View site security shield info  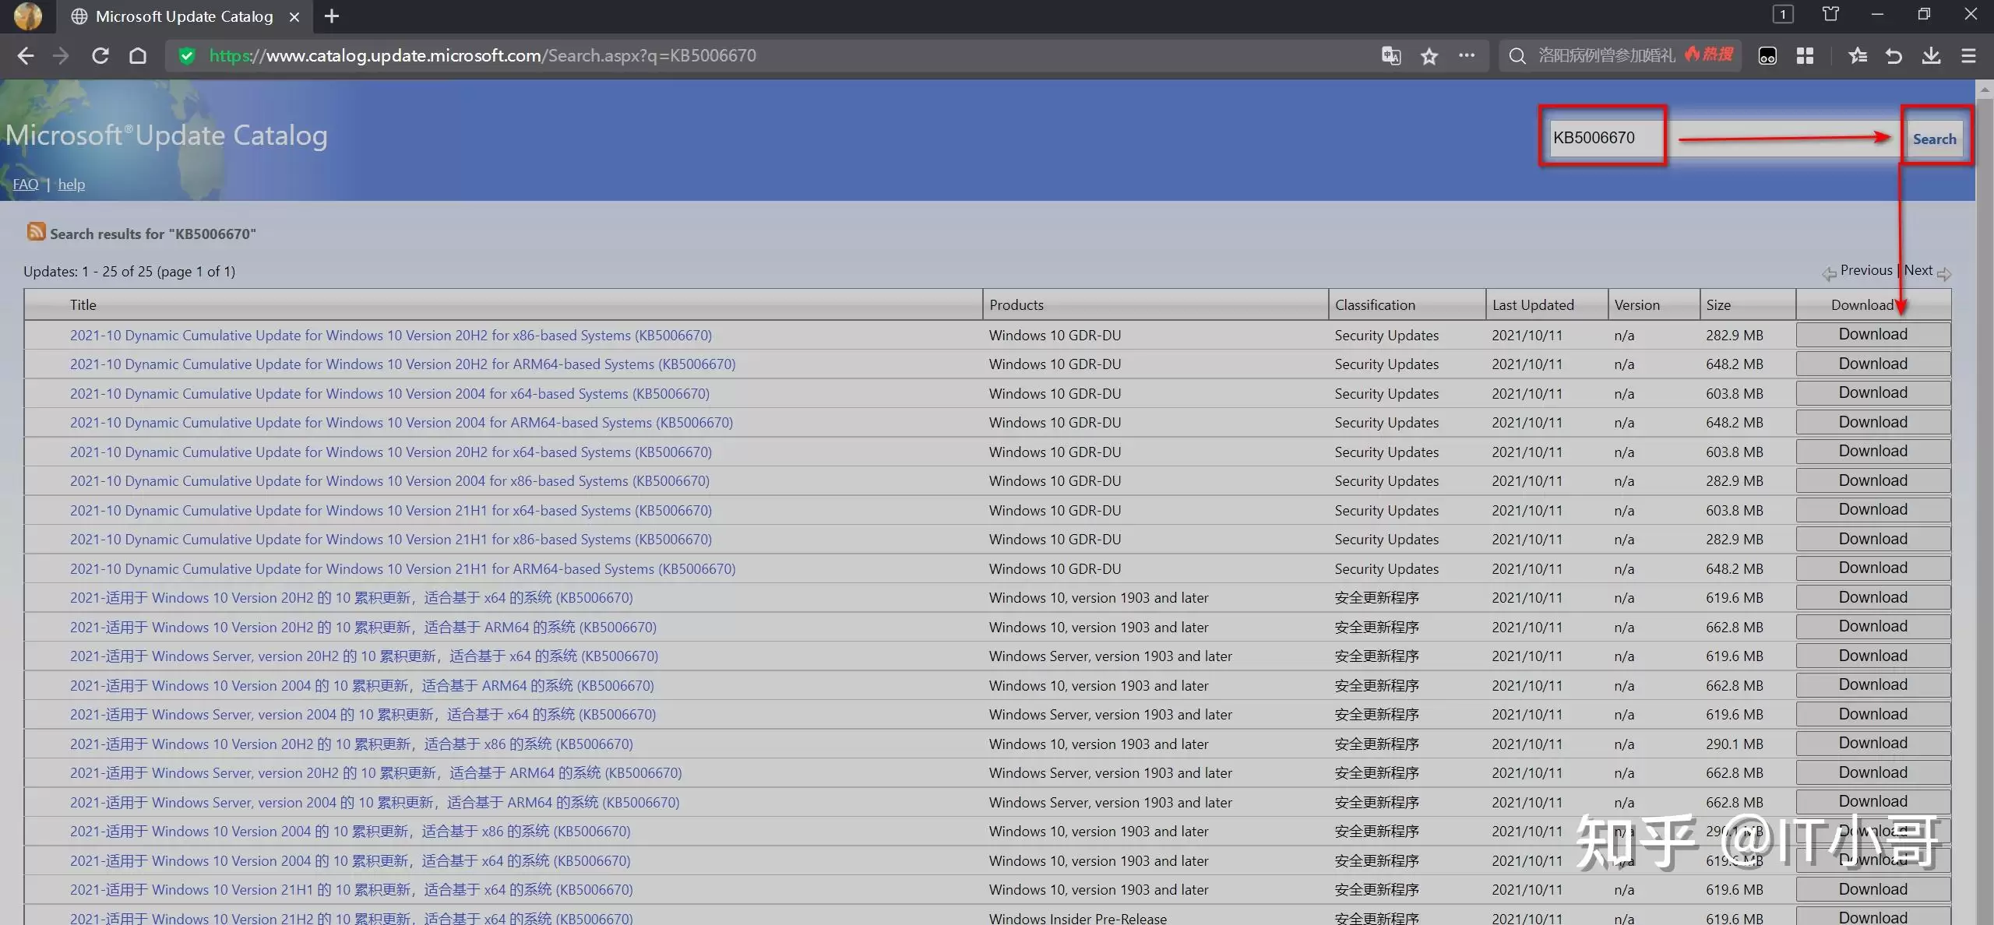186,56
